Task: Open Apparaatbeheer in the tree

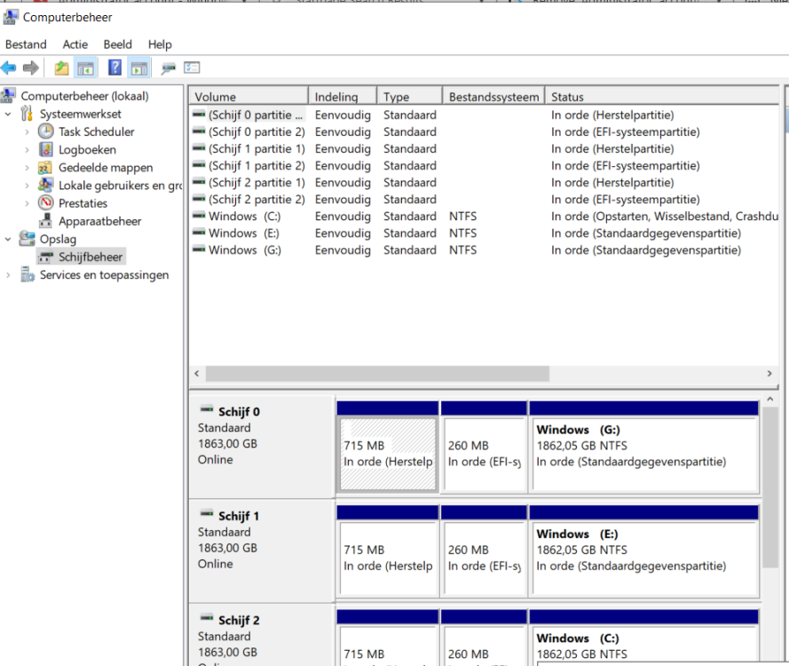Action: tap(99, 221)
